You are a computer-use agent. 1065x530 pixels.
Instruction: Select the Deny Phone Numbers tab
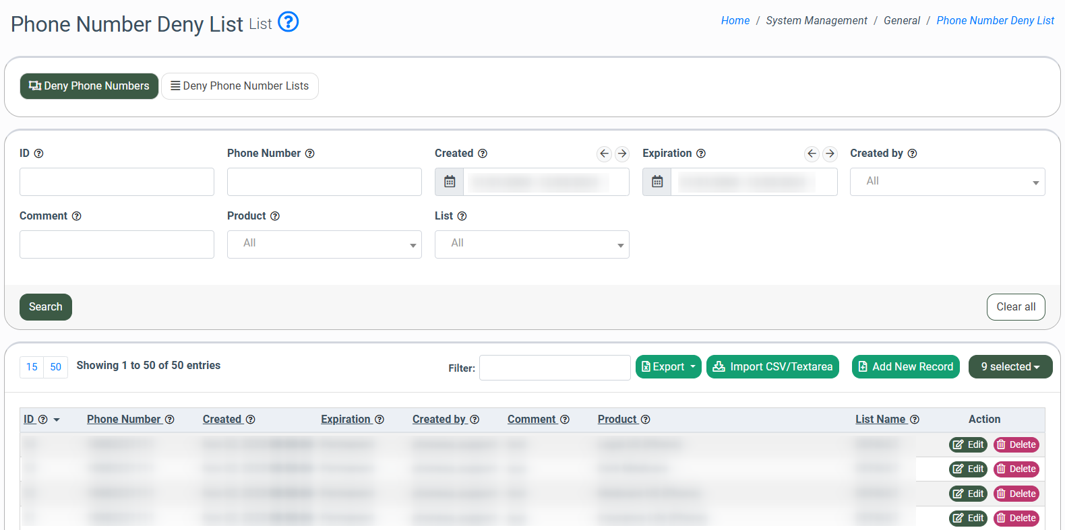pyautogui.click(x=89, y=86)
